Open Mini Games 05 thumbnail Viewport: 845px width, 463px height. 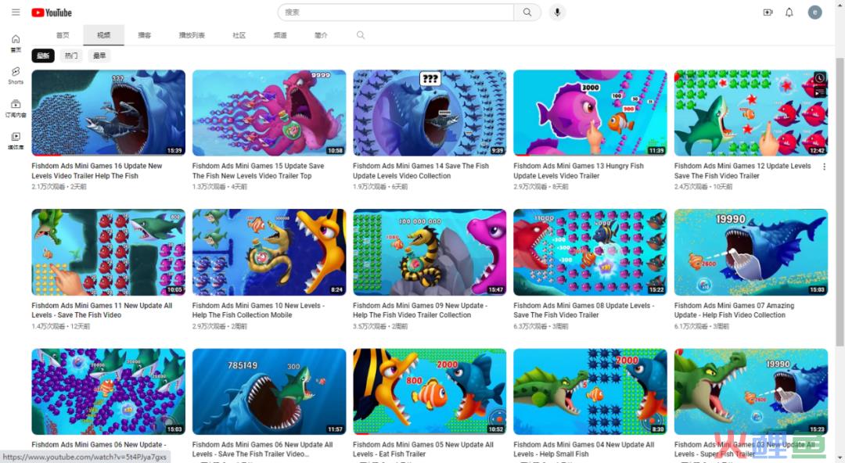click(430, 391)
